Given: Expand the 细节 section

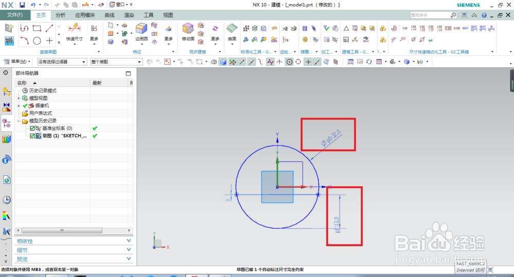Looking at the screenshot, I should coord(74,250).
